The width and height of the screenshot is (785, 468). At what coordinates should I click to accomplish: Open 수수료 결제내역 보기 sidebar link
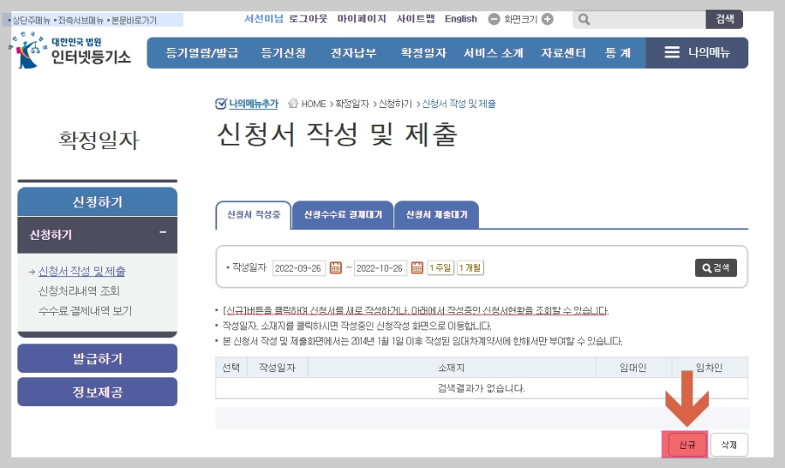[x=85, y=310]
